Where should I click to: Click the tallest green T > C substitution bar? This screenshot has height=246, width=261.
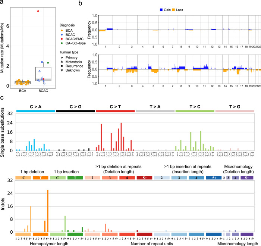201,141
